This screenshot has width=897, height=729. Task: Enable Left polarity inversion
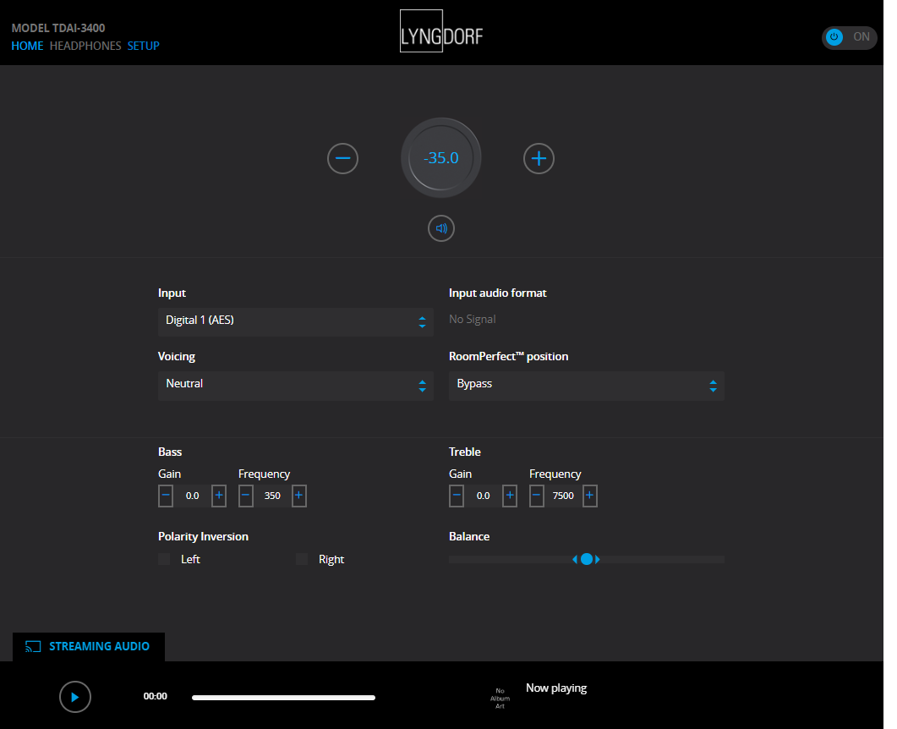tap(163, 559)
